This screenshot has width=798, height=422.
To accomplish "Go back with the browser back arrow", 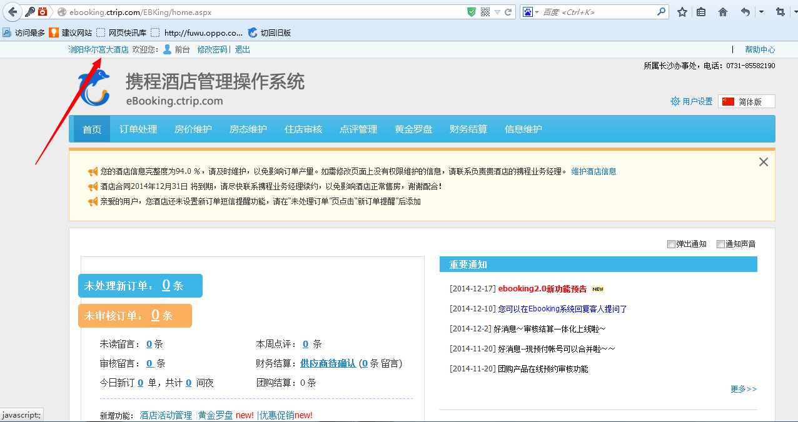I will (x=13, y=12).
